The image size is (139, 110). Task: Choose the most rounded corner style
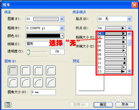51,82
